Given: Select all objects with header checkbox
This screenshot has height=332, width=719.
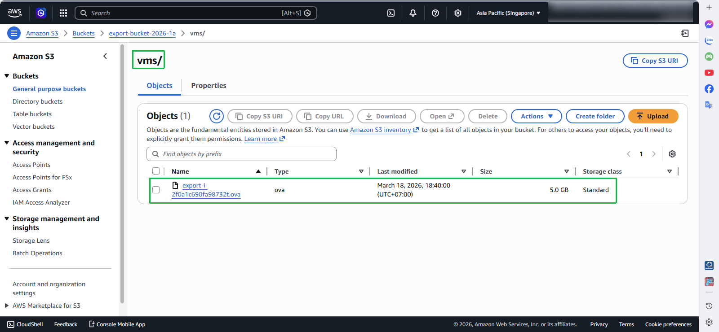Looking at the screenshot, I should click(x=156, y=171).
